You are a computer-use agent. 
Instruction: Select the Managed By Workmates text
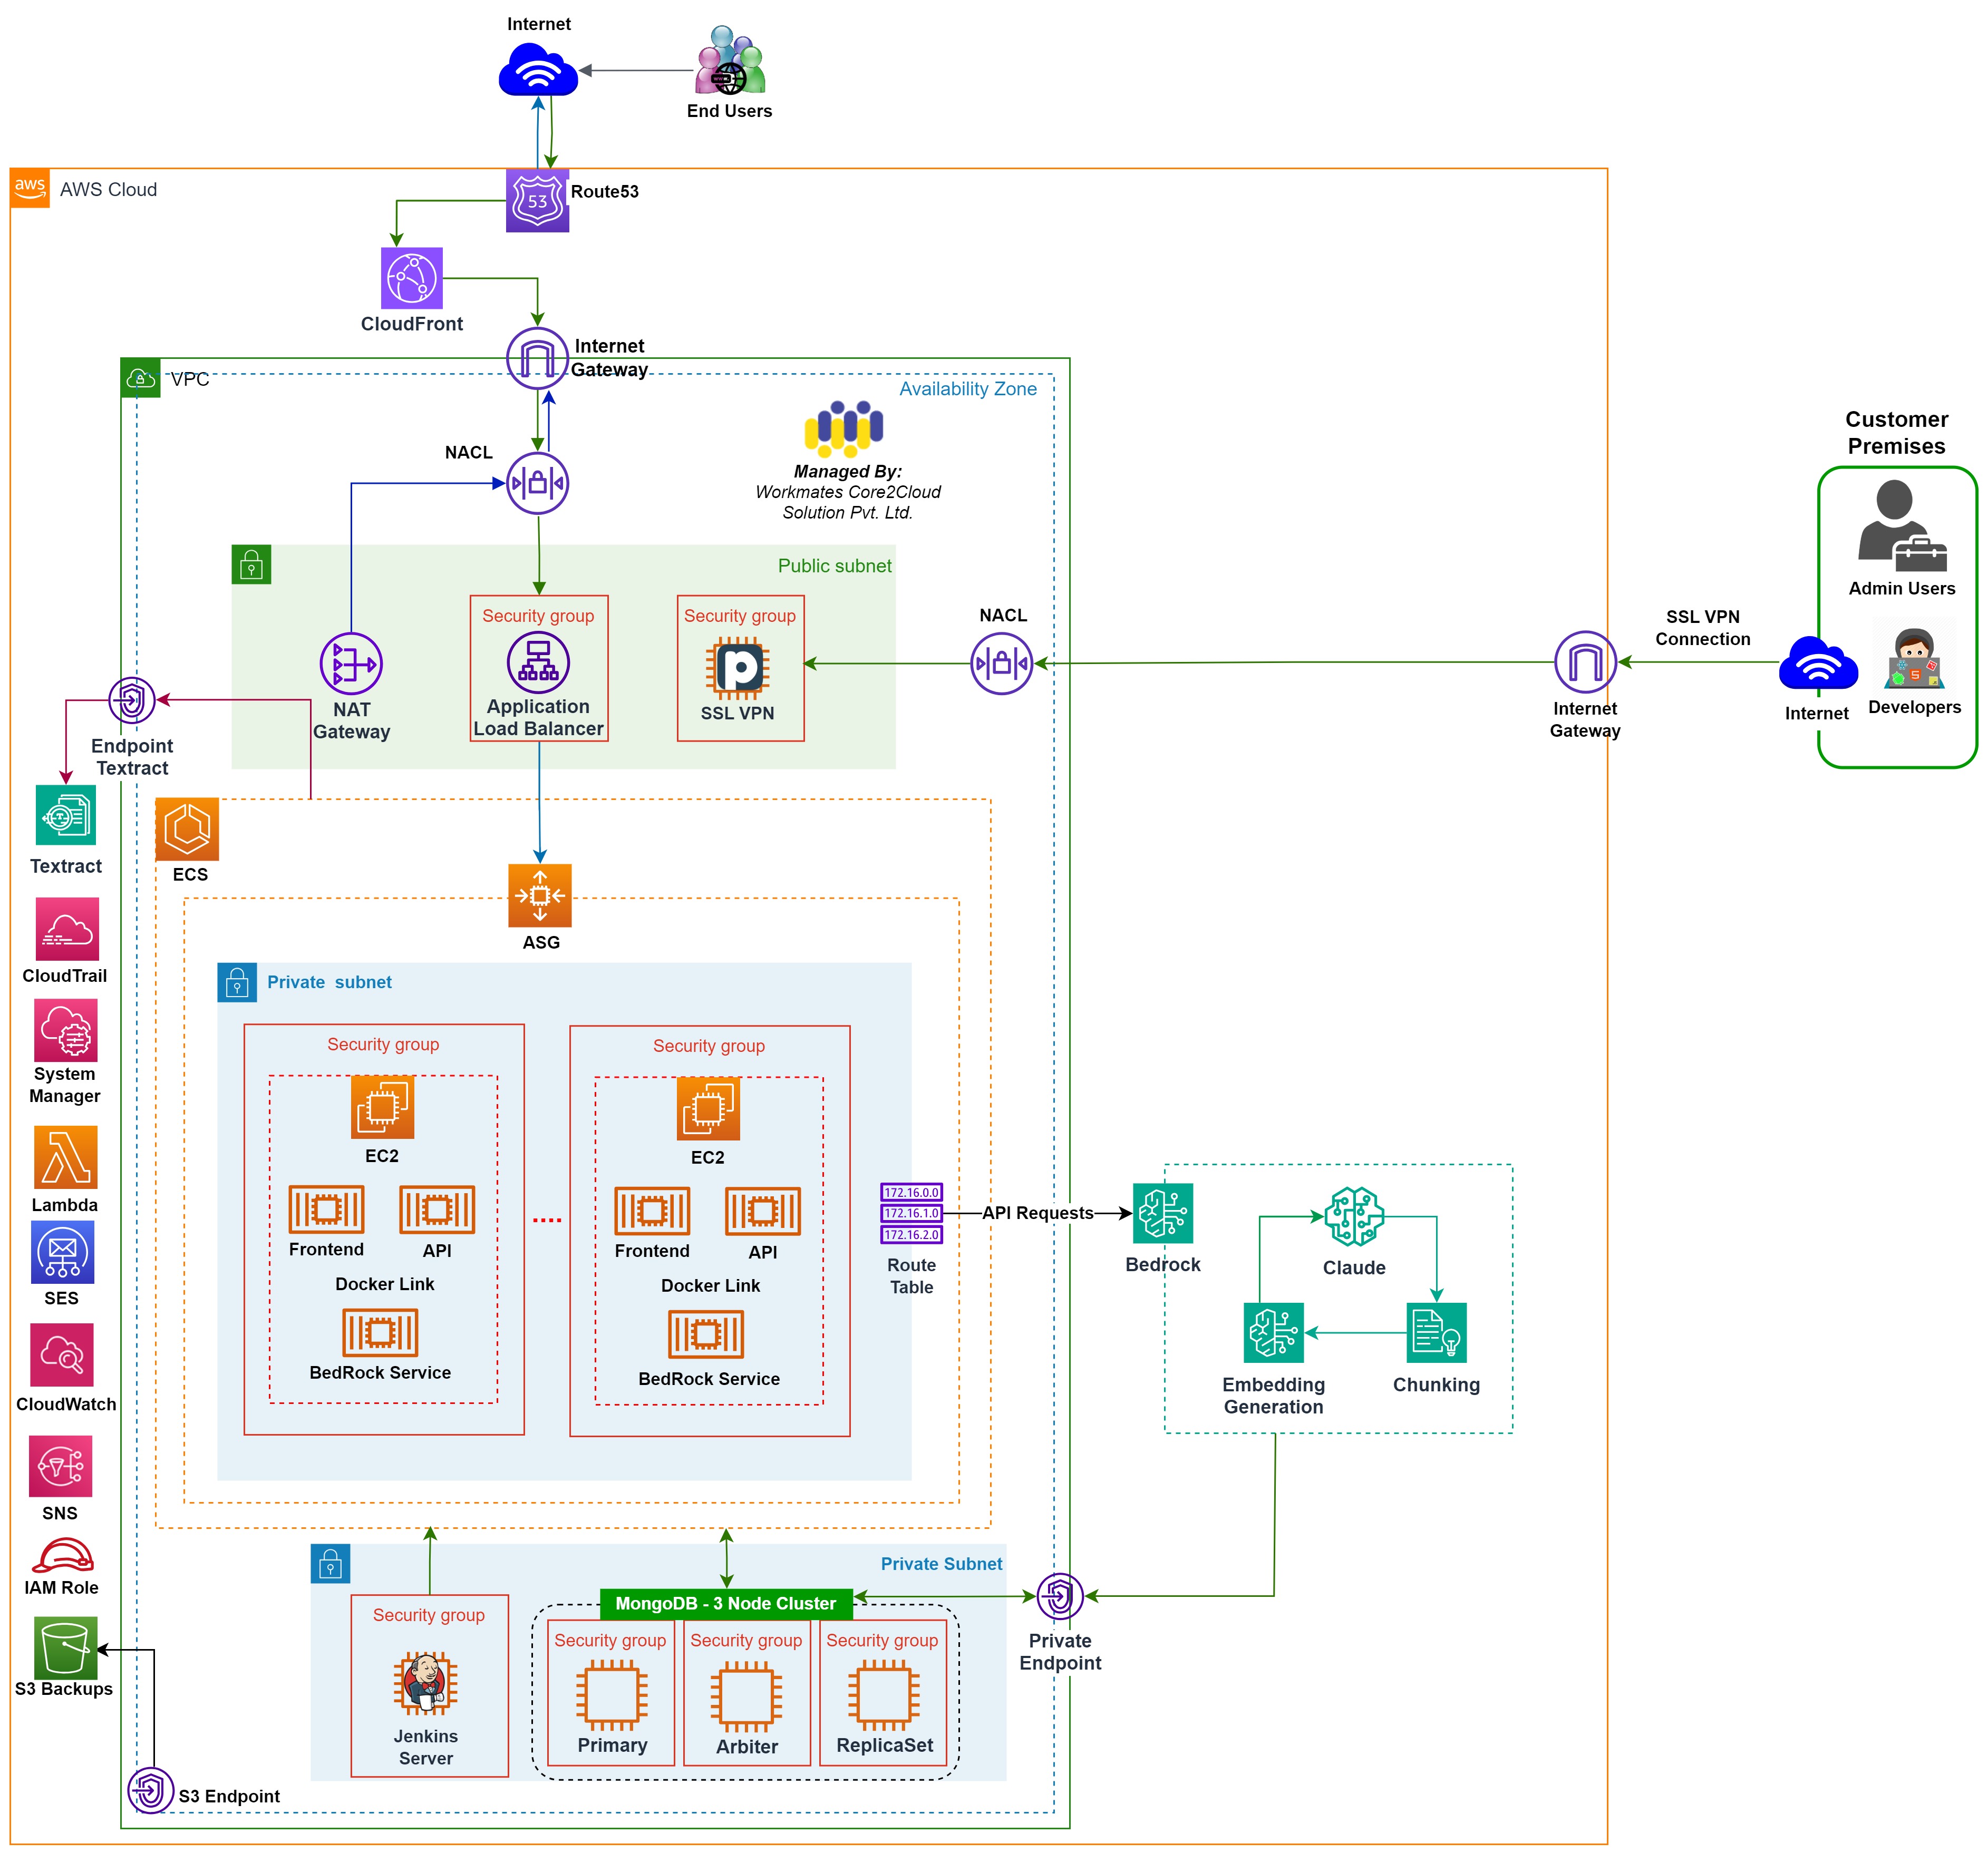coord(848,492)
